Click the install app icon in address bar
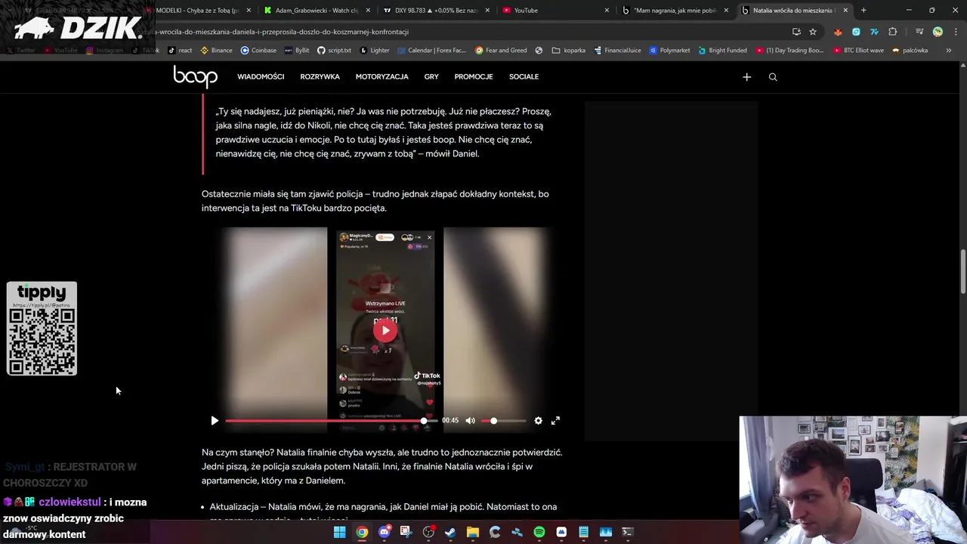This screenshot has width=967, height=544. click(x=796, y=32)
